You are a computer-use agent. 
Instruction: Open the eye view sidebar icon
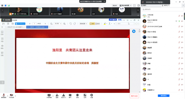pos(2,47)
